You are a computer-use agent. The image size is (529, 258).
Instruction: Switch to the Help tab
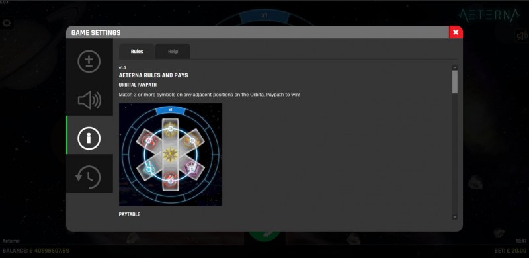click(173, 52)
